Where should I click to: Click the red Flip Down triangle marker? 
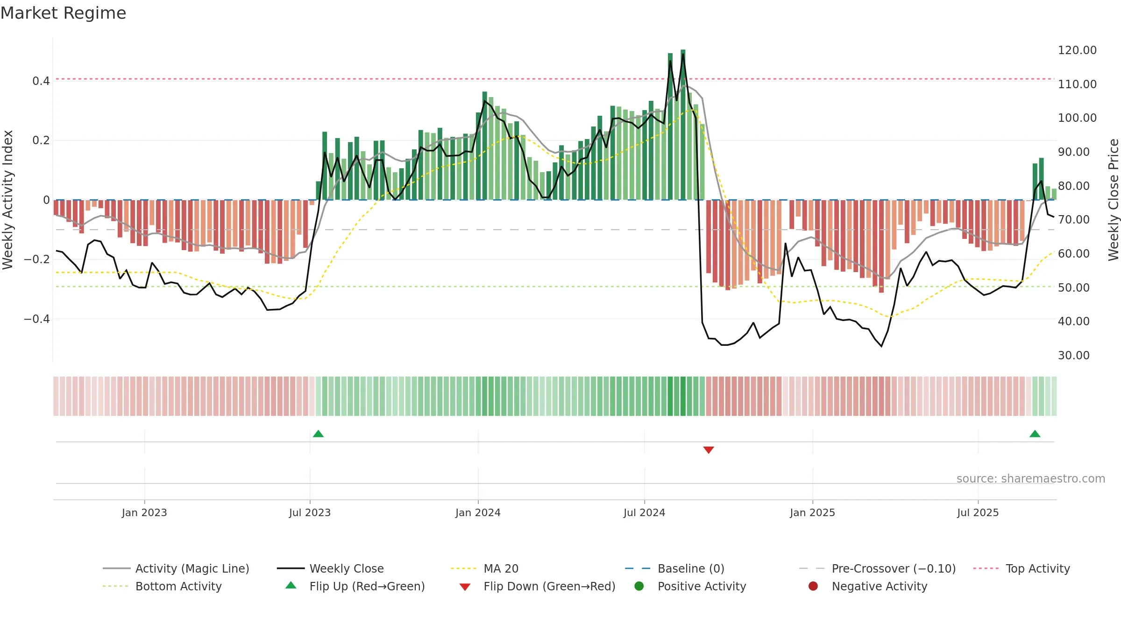point(709,450)
